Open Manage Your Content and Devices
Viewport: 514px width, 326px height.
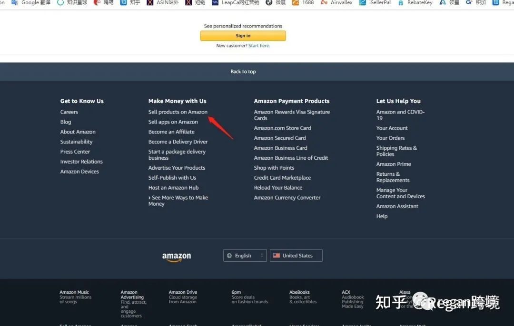click(x=401, y=193)
